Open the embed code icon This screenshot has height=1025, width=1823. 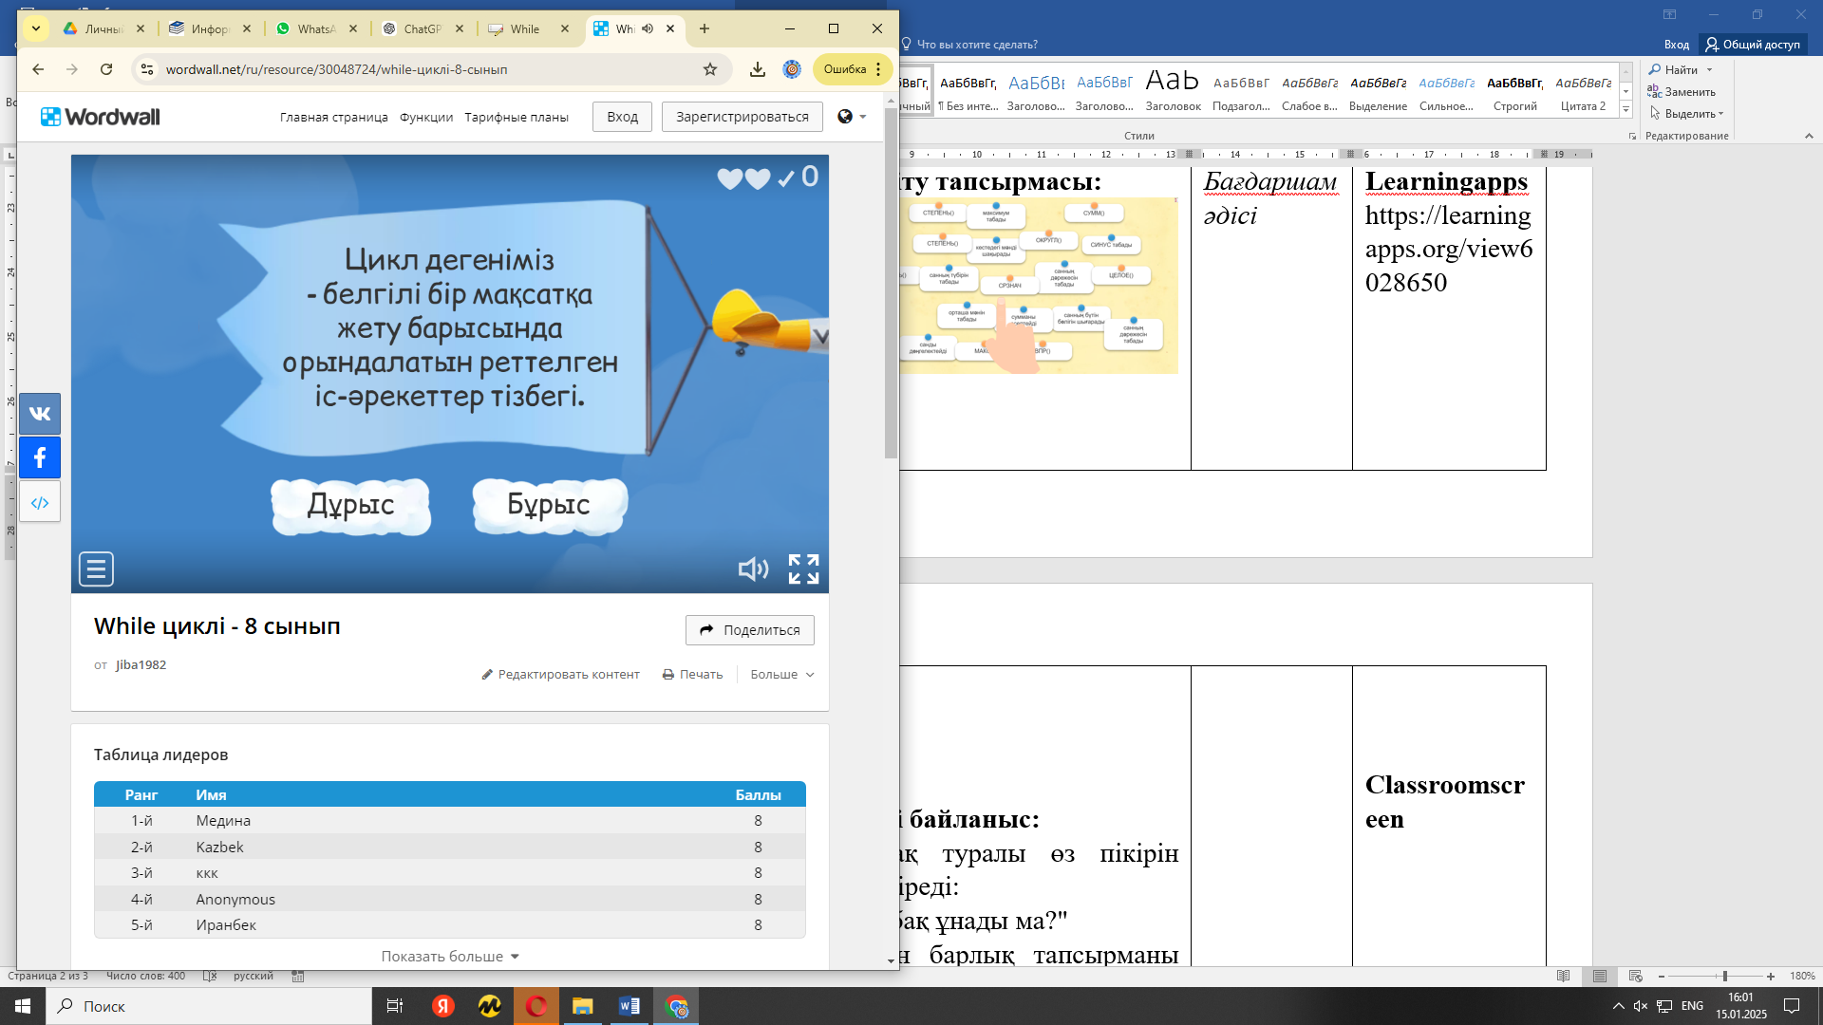[x=40, y=503]
